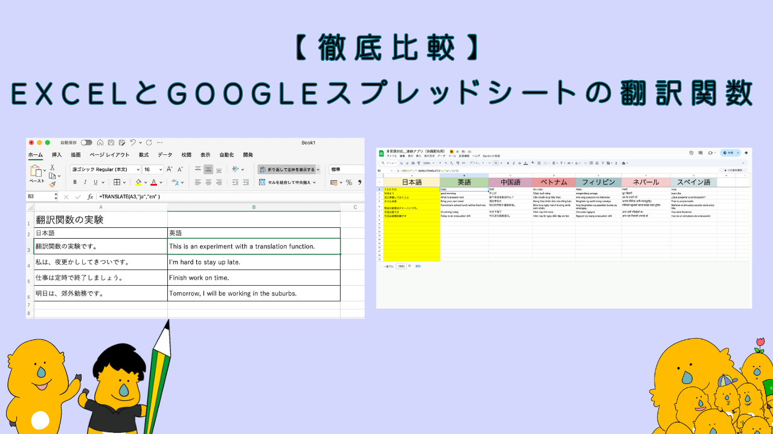Click the yellow fill color swatch in Excel
Viewport: 773px width, 434px height.
tap(138, 182)
